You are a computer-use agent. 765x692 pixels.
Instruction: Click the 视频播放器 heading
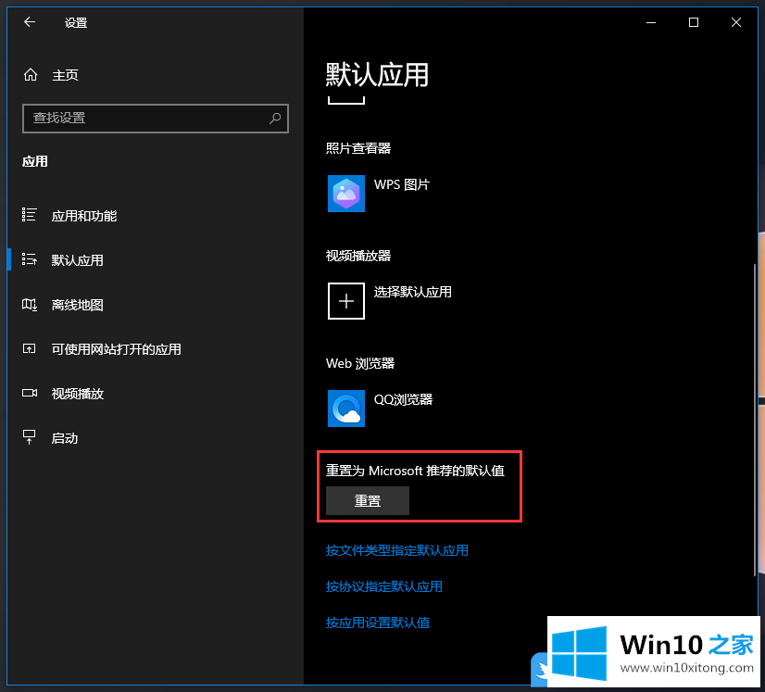[x=358, y=256]
